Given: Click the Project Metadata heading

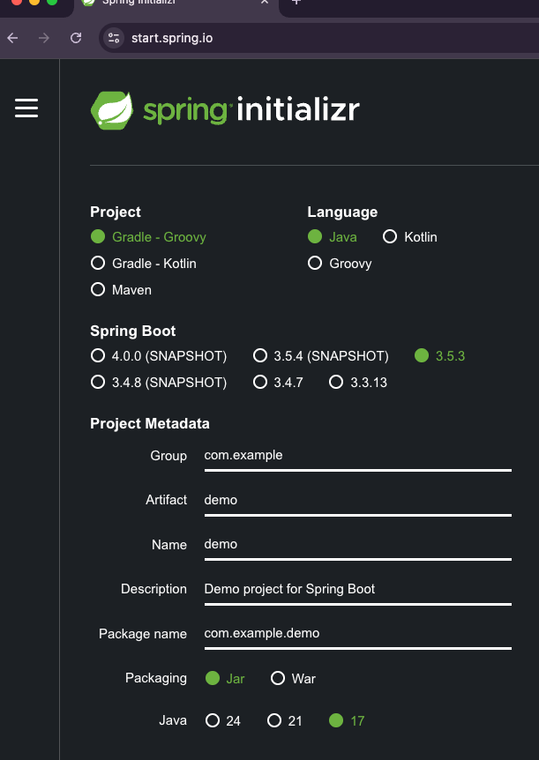Looking at the screenshot, I should [150, 423].
